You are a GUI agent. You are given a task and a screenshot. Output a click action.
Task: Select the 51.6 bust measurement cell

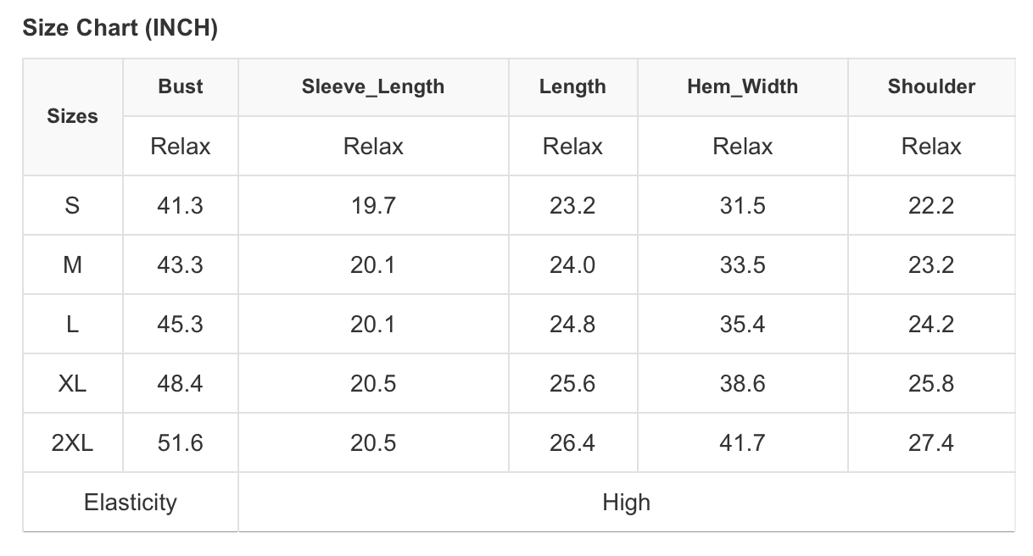(180, 442)
